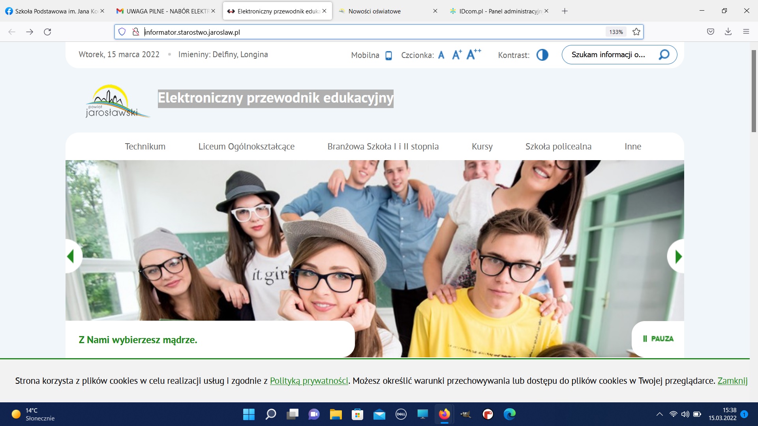The image size is (758, 426).
Task: Bookmark page with the star icon
Action: pyautogui.click(x=636, y=32)
